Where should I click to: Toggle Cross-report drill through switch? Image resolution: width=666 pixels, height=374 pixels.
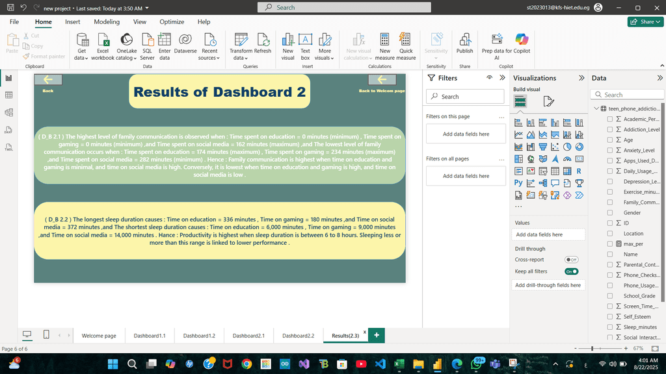[571, 260]
